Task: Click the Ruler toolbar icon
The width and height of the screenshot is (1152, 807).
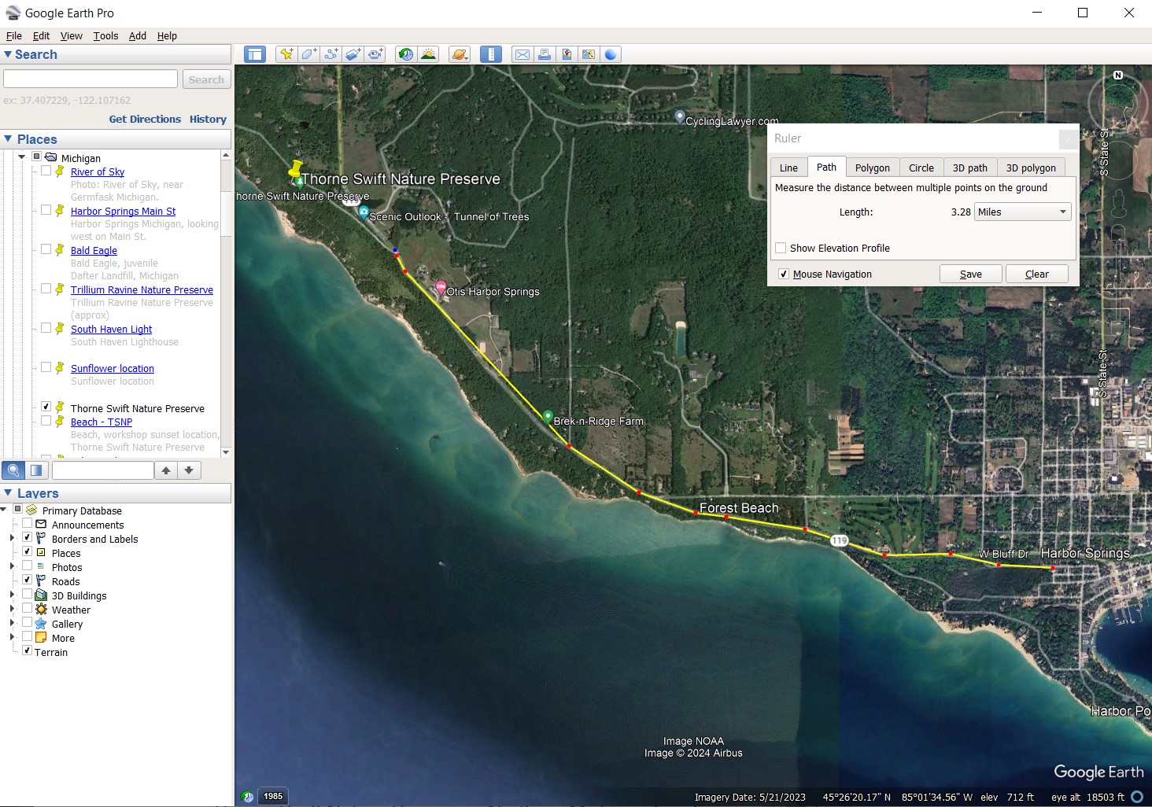Action: point(490,54)
